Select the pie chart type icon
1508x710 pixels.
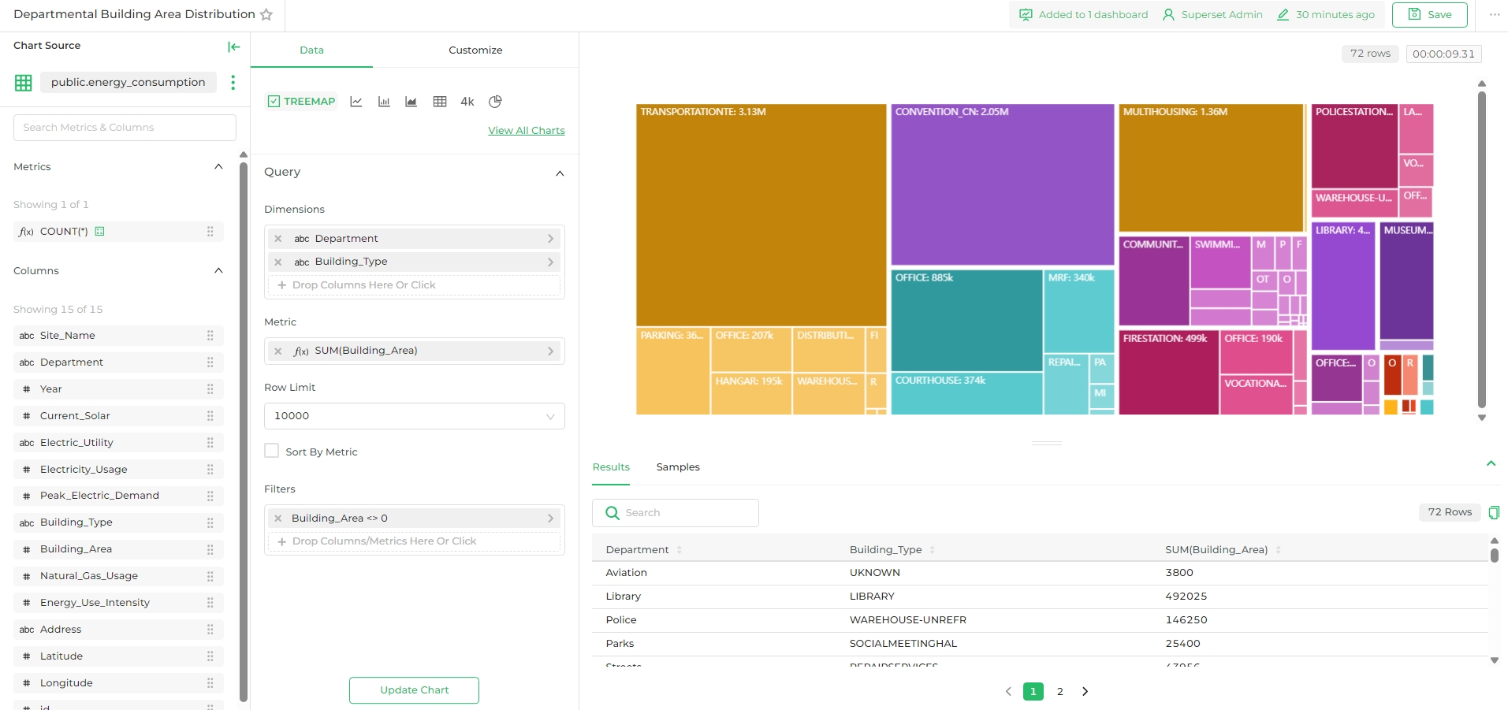495,102
